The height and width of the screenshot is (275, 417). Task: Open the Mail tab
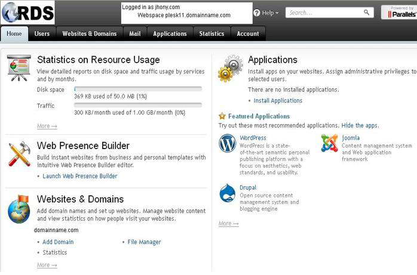[135, 34]
